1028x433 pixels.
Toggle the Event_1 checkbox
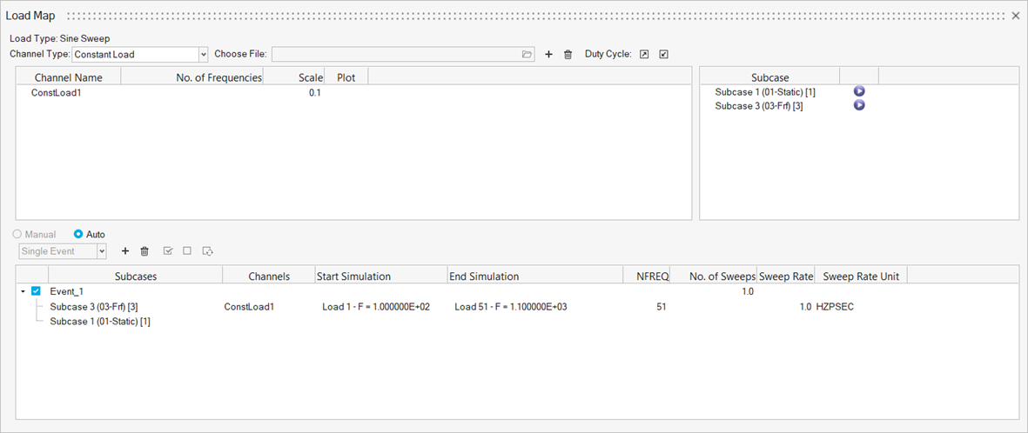pyautogui.click(x=36, y=291)
